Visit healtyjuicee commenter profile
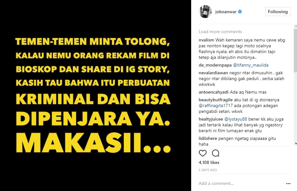 coord(211,119)
